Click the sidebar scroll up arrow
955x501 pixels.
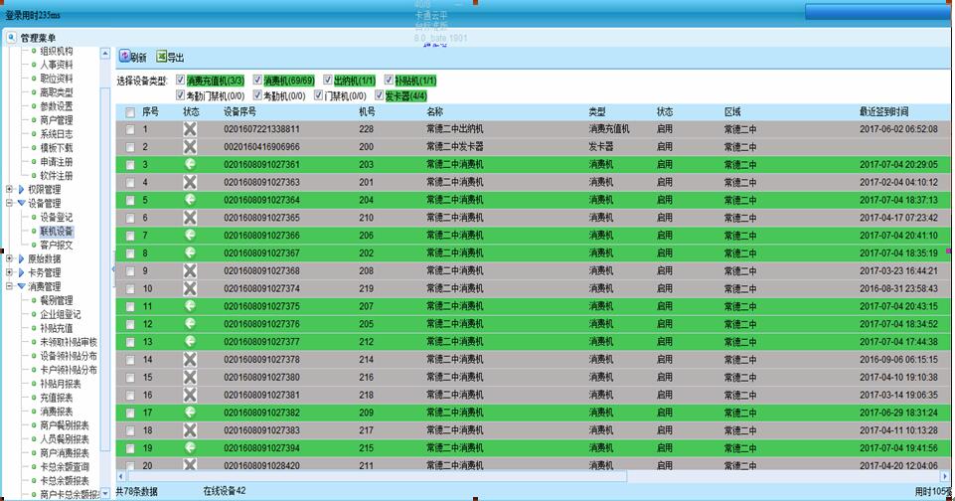(x=105, y=54)
